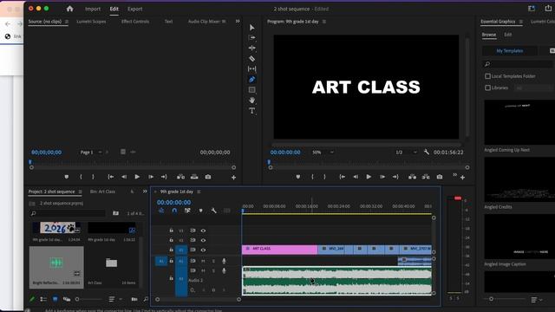Go to In point in Program Monitor
This screenshot has height=312, width=555.
[x=342, y=177]
